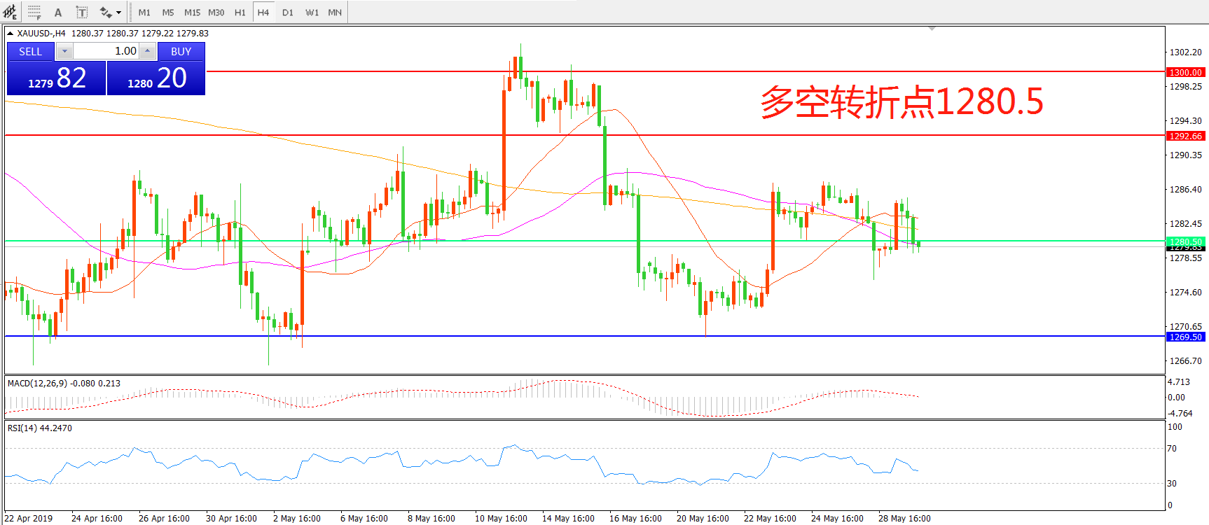Click the red 1300.00 price level label

pyautogui.click(x=1185, y=72)
